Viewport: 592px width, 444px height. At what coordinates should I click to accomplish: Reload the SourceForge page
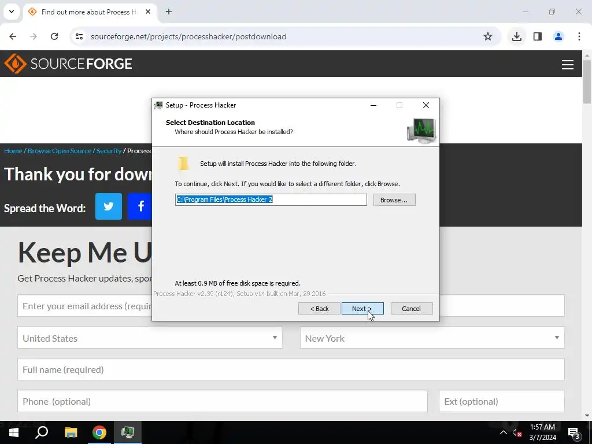click(54, 36)
